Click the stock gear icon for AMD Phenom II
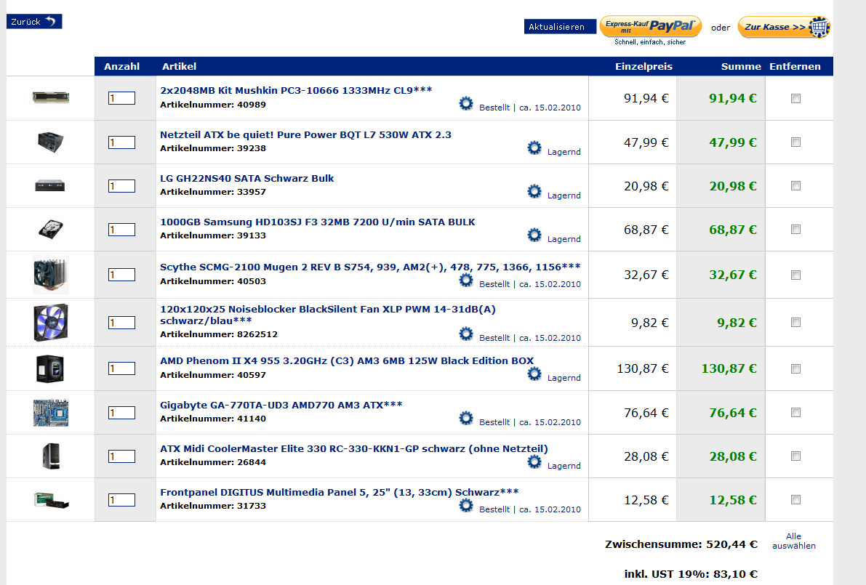866x585 pixels. (x=534, y=374)
